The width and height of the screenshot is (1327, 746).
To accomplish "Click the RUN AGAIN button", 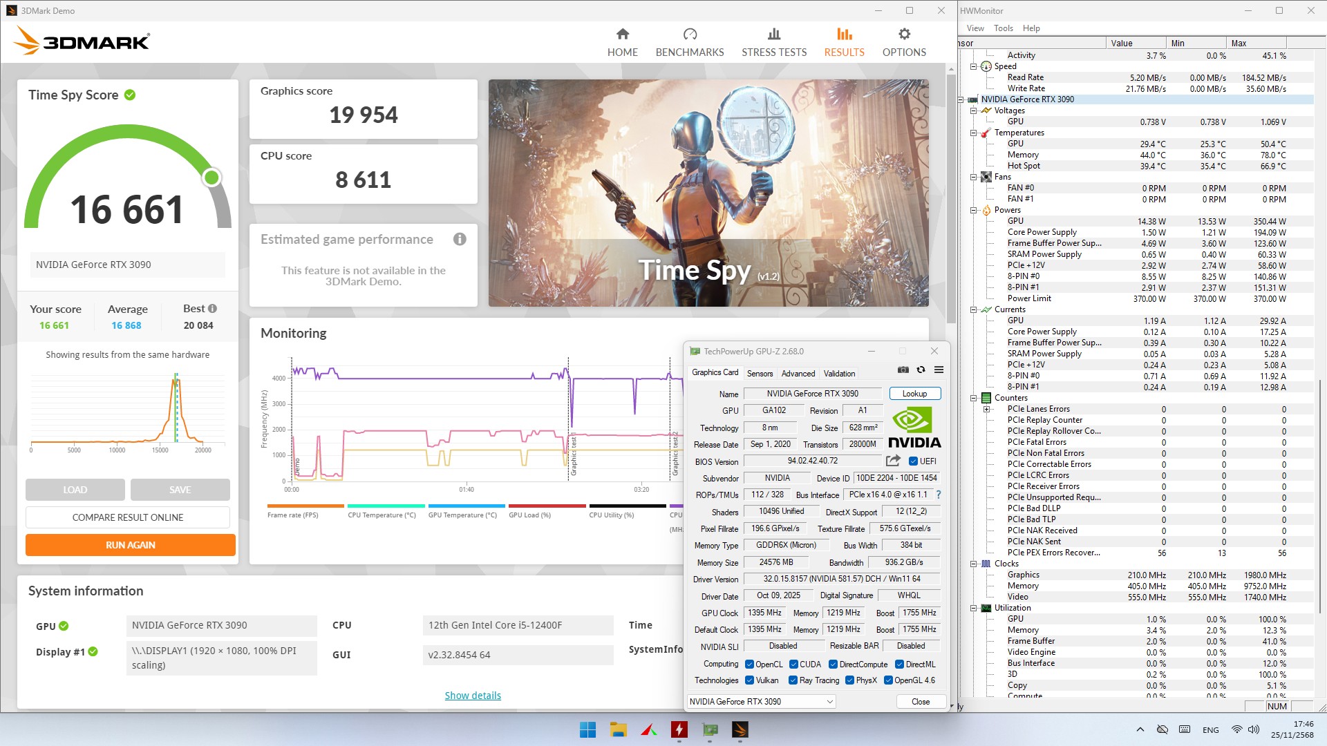I will point(130,545).
